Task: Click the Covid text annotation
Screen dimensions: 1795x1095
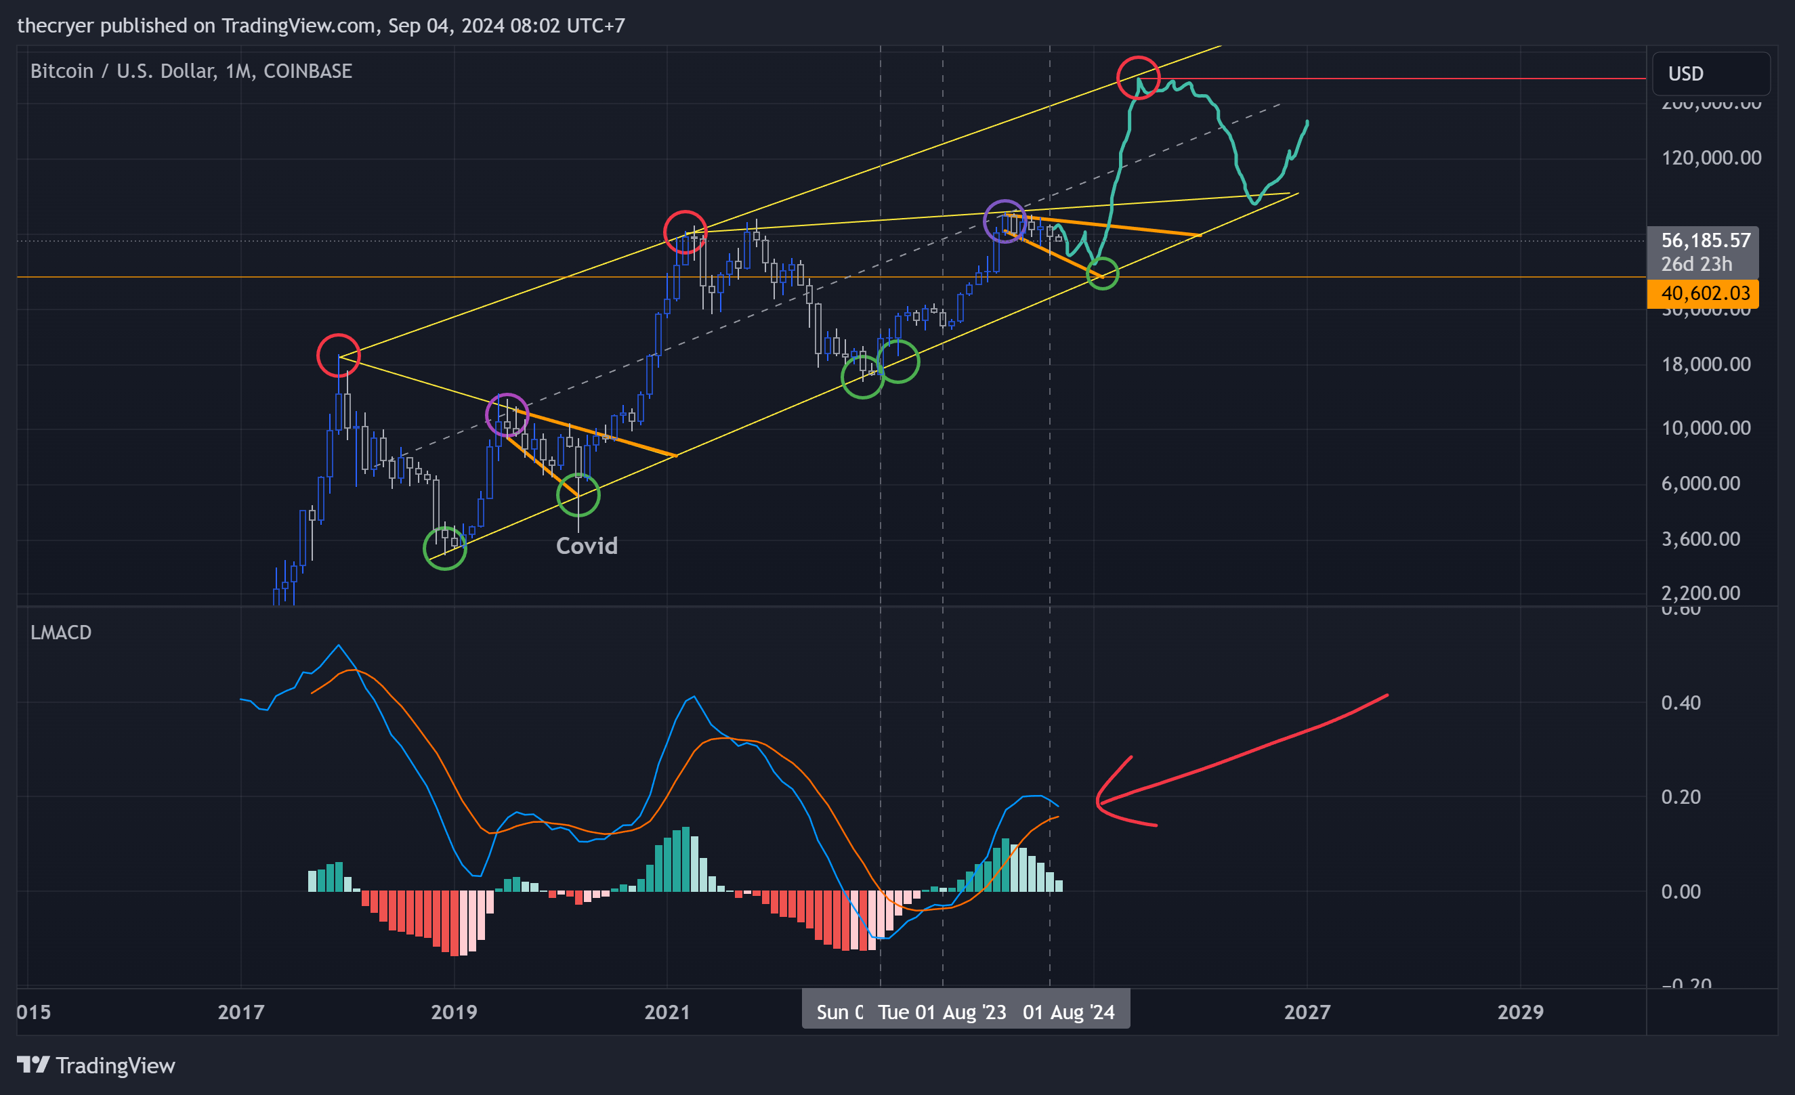Action: coord(587,545)
